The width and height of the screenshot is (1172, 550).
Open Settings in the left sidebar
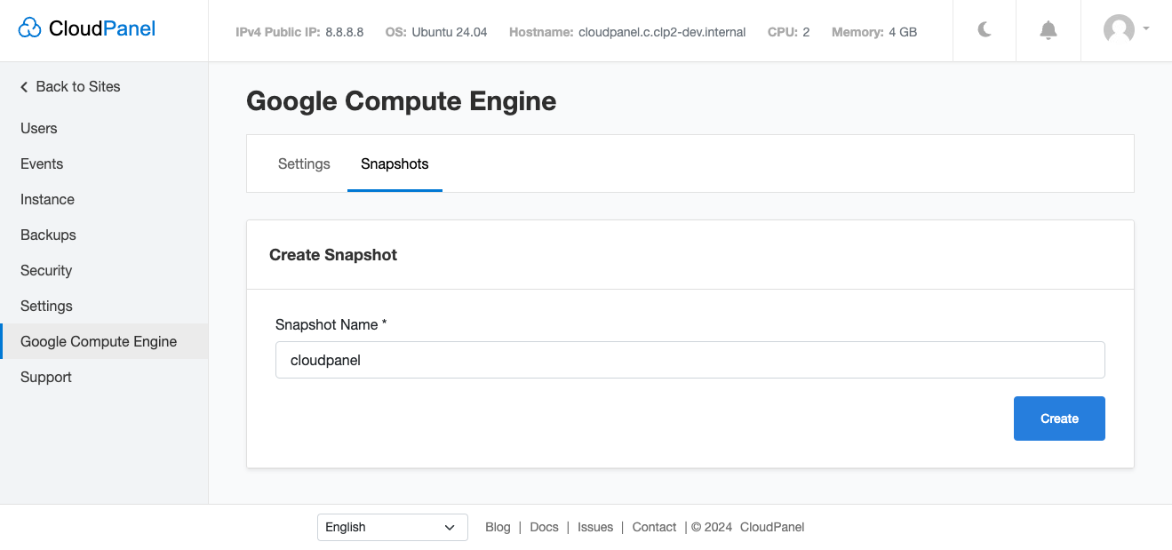46,306
